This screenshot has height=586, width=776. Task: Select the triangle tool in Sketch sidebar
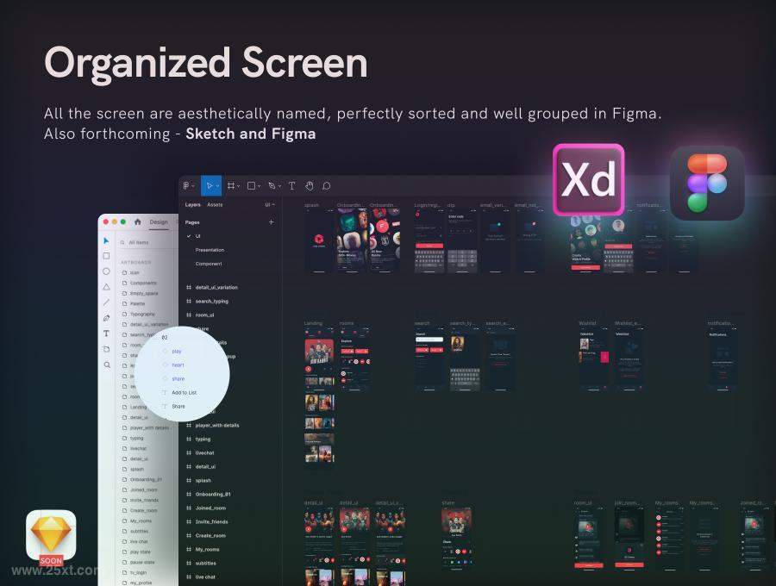point(106,287)
